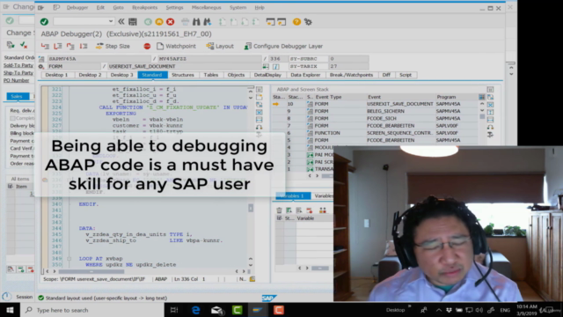The width and height of the screenshot is (563, 317).
Task: Click the source code vertical scrollbar thumb
Action: 251,208
